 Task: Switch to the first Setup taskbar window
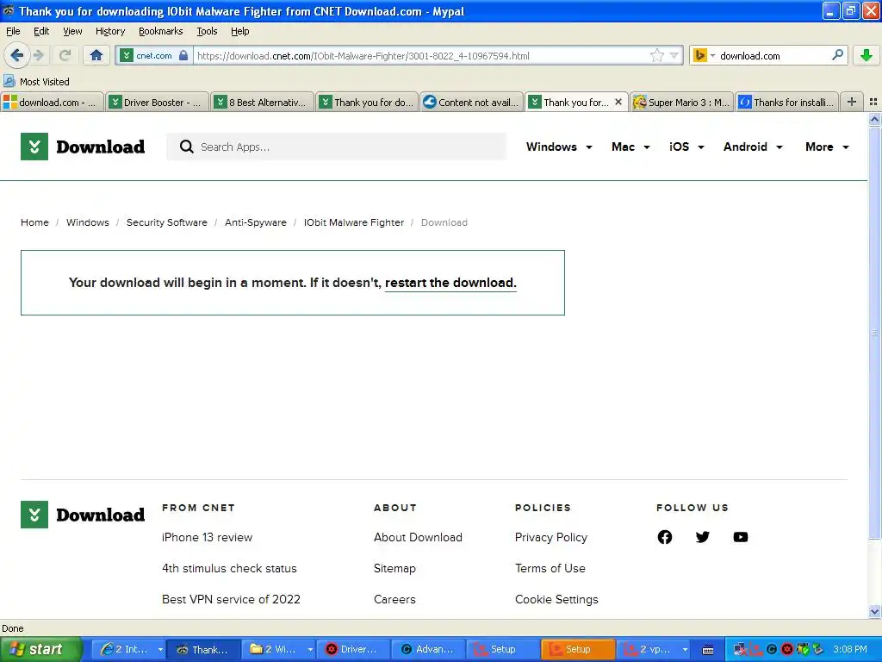[x=502, y=649]
